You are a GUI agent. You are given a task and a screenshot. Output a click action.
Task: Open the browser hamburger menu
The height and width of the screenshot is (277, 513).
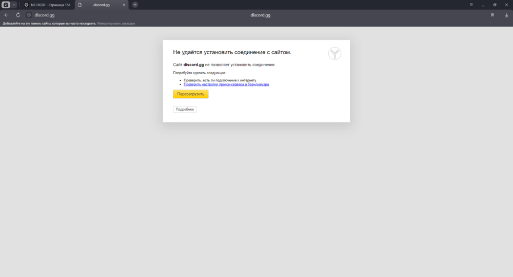(x=471, y=5)
